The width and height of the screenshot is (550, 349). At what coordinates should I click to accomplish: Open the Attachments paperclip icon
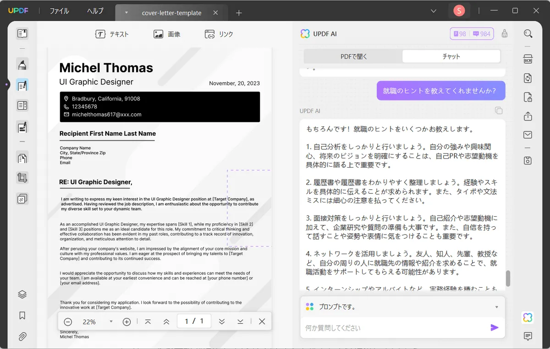22,337
